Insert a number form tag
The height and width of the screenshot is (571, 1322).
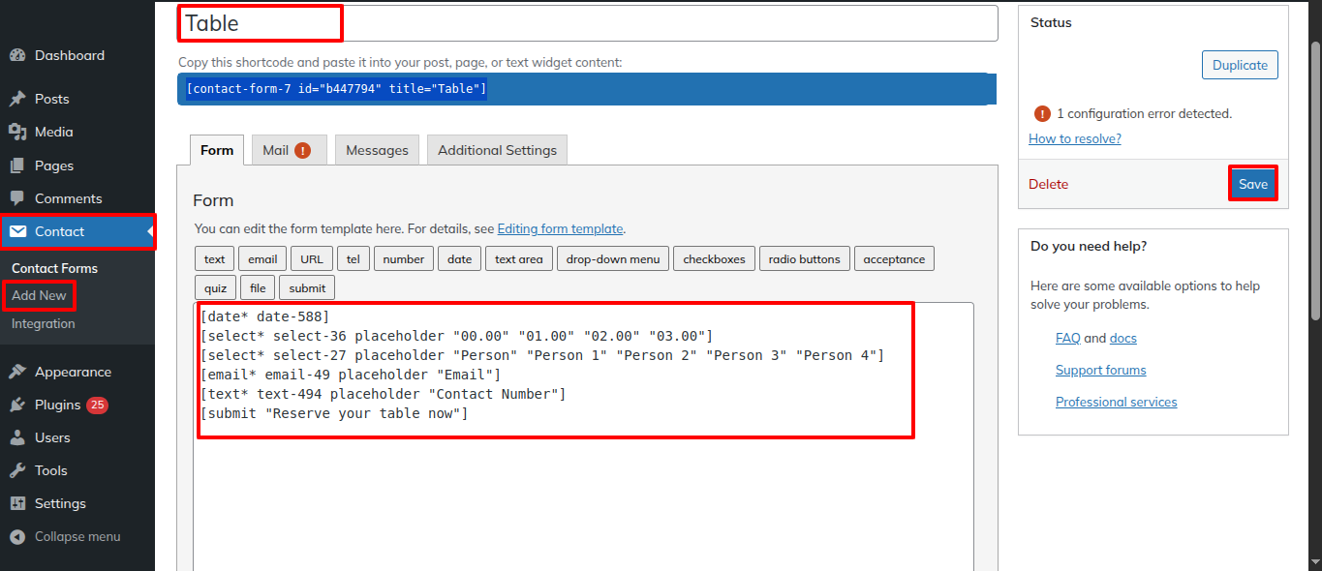[x=404, y=258]
